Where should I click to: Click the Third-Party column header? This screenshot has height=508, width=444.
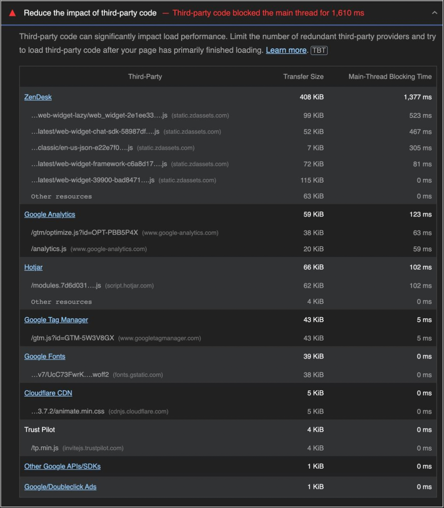click(145, 77)
